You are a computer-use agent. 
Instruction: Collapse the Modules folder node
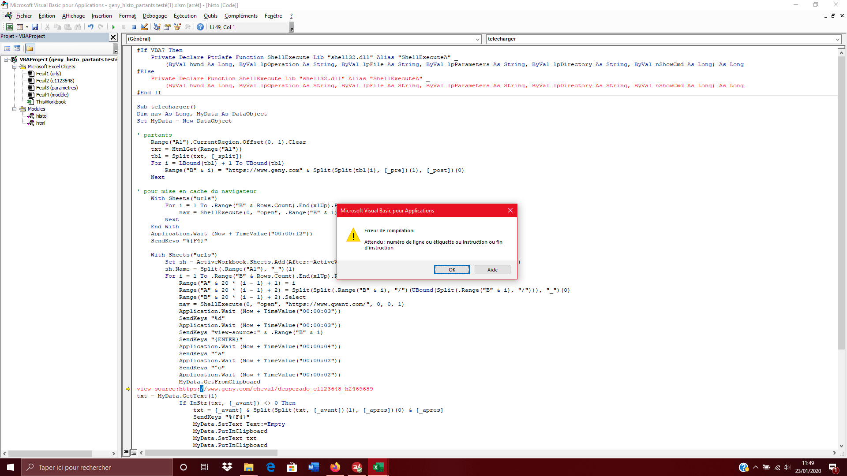[14, 109]
